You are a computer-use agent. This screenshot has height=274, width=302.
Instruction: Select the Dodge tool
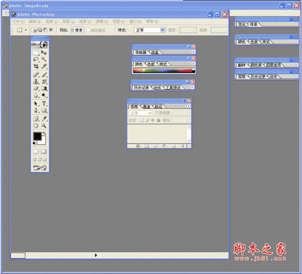44,95
